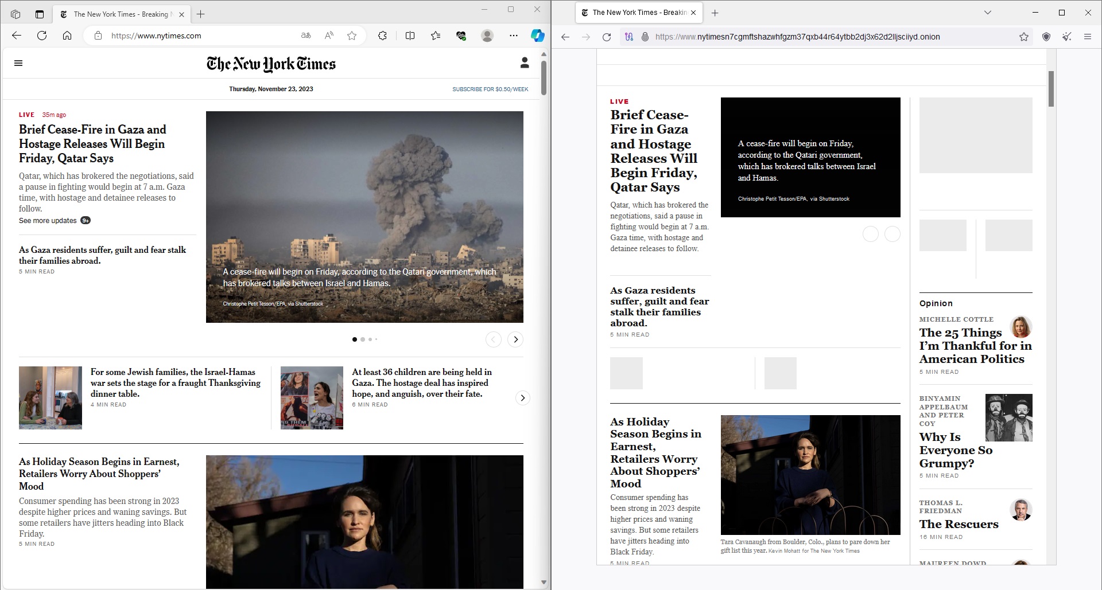Open list all tabs dropdown in Tor
Image resolution: width=1102 pixels, height=590 pixels.
(987, 13)
